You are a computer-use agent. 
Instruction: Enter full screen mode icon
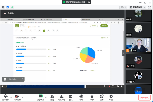[149, 7]
